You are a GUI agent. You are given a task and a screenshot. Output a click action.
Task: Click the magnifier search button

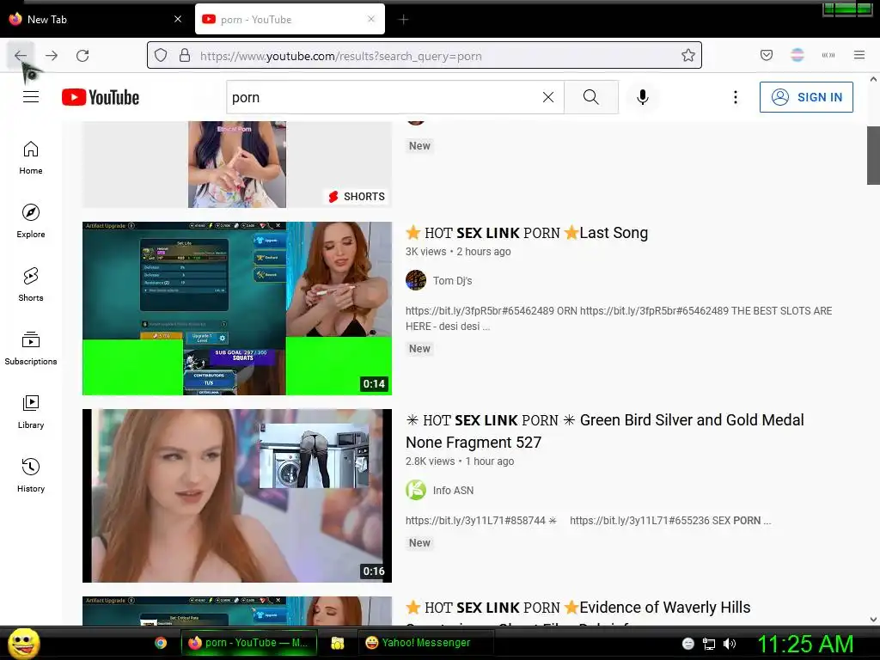tap(591, 97)
